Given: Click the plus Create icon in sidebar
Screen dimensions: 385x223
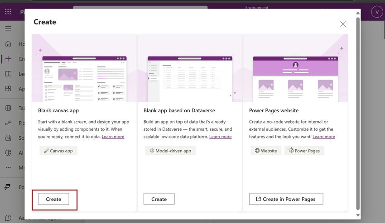Looking at the screenshot, I should (x=8, y=59).
